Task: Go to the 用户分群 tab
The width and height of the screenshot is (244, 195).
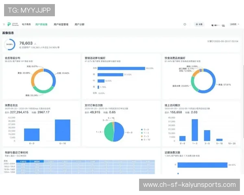Action: coord(80,24)
